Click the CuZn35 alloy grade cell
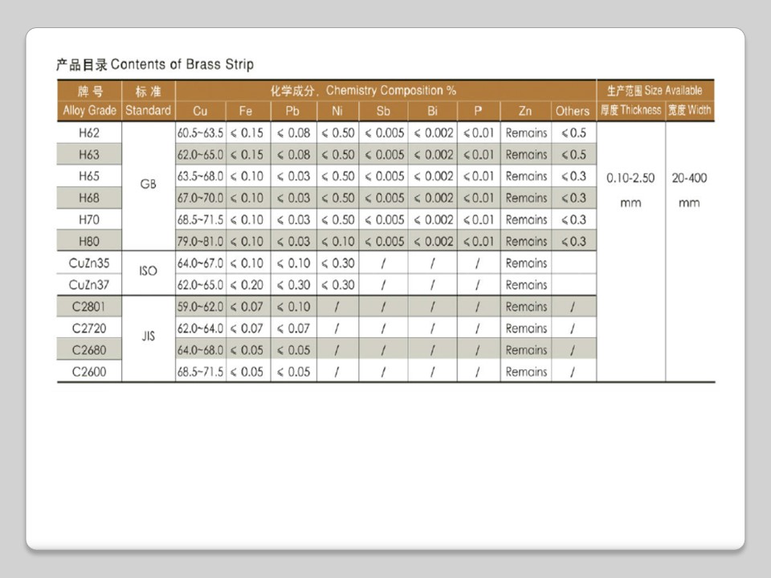Image resolution: width=771 pixels, height=578 pixels. 89,263
